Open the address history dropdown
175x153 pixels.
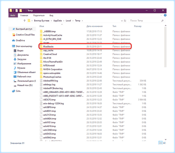[122, 21]
